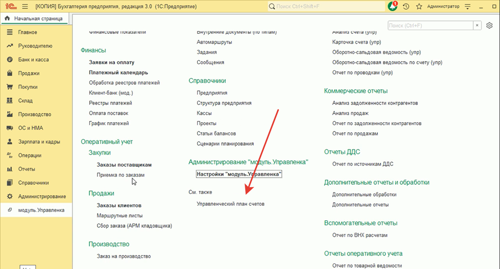Open the history clock icon
The height and width of the screenshot is (269, 500).
click(406, 6)
